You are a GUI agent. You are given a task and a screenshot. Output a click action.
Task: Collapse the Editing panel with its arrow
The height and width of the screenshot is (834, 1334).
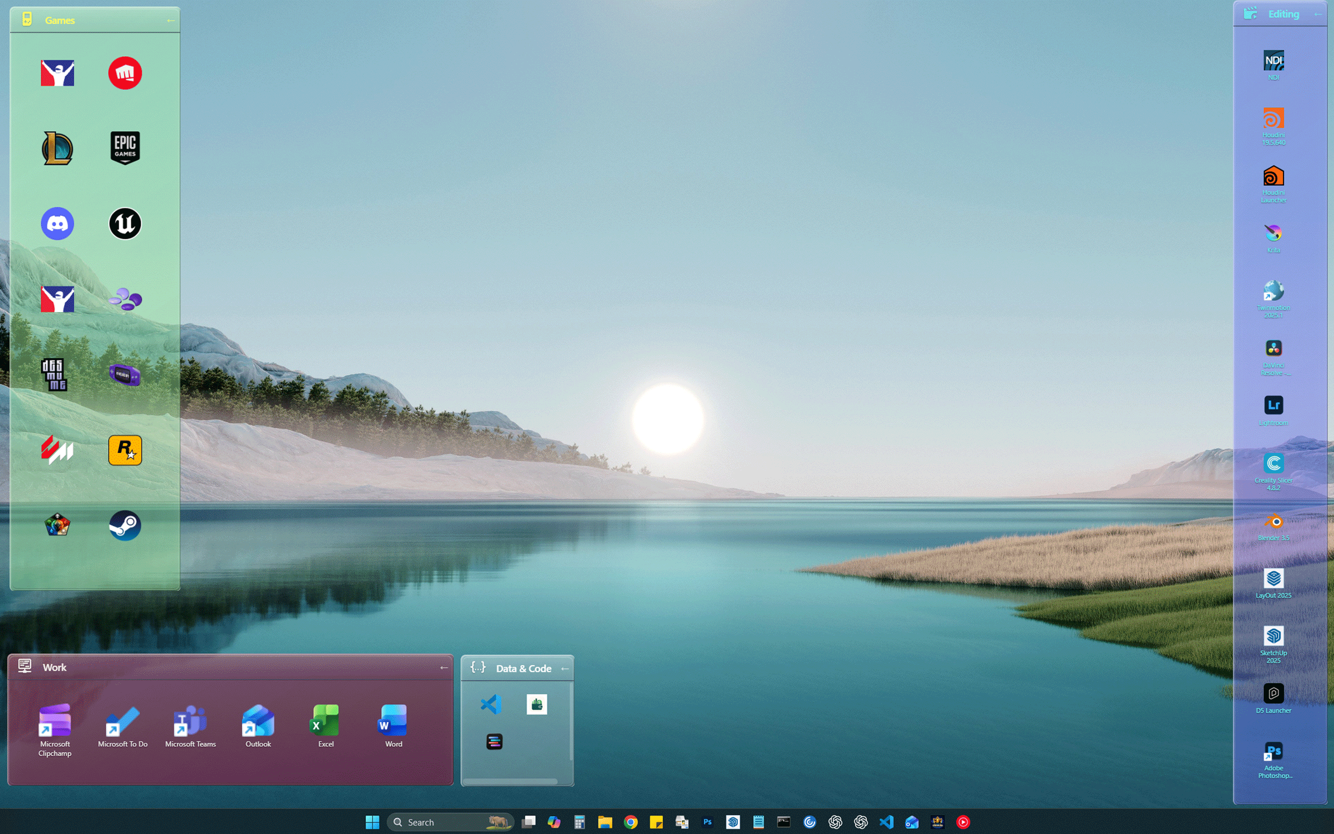click(x=1317, y=14)
